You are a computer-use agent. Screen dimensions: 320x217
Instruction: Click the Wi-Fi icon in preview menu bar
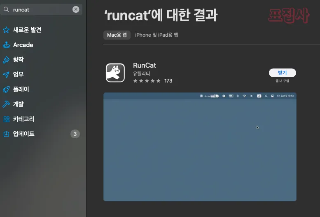coord(244,96)
